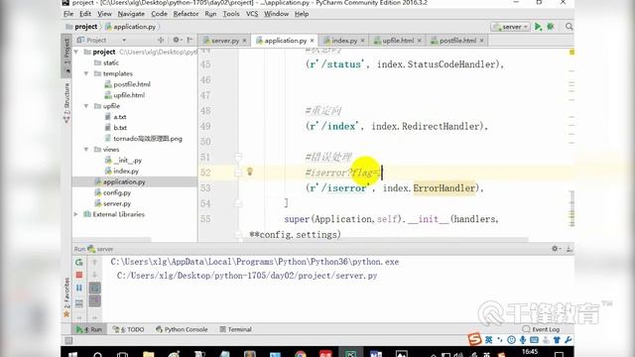Close the upfile.html editor tab
This screenshot has height=357, width=635.
(420, 41)
